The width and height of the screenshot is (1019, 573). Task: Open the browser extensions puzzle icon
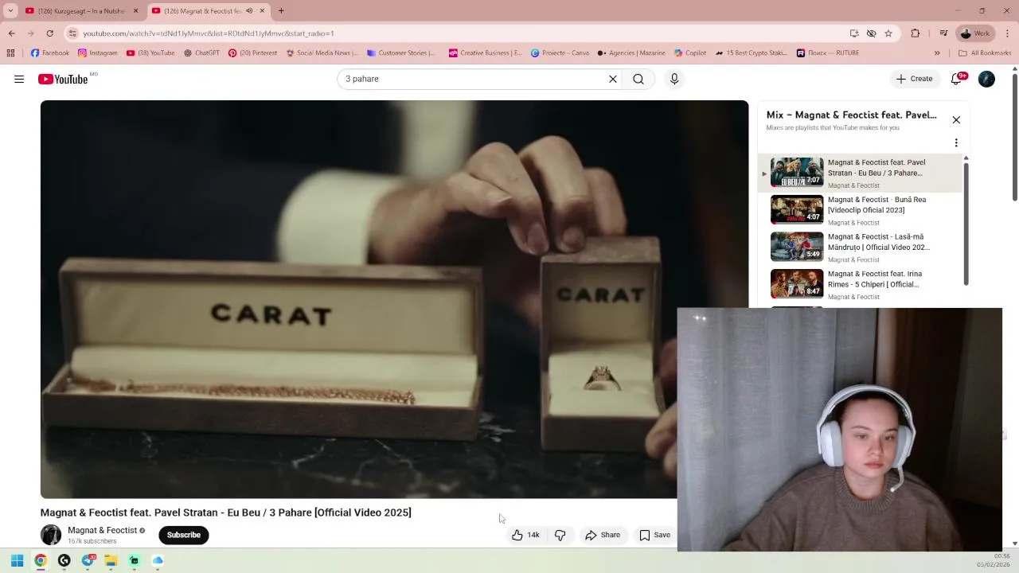pos(915,33)
